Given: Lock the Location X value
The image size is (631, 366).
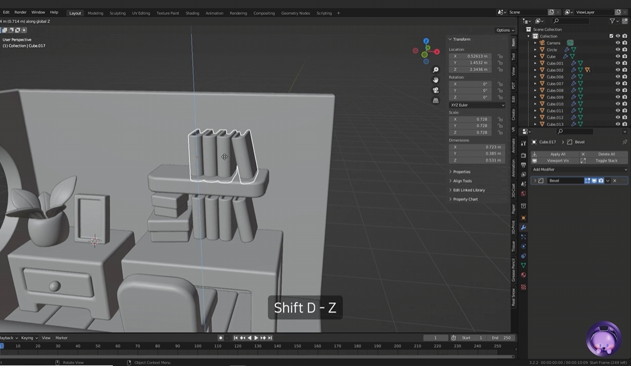Looking at the screenshot, I should click(x=500, y=56).
